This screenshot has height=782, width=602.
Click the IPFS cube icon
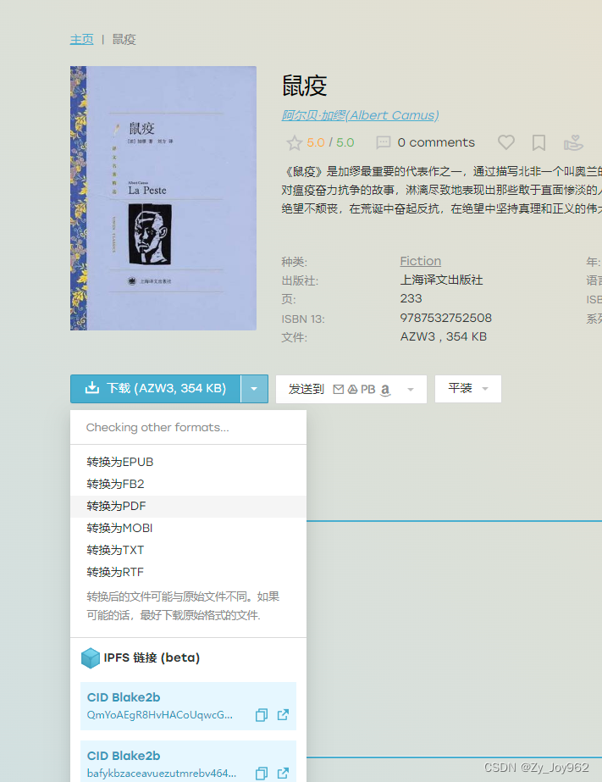click(91, 657)
